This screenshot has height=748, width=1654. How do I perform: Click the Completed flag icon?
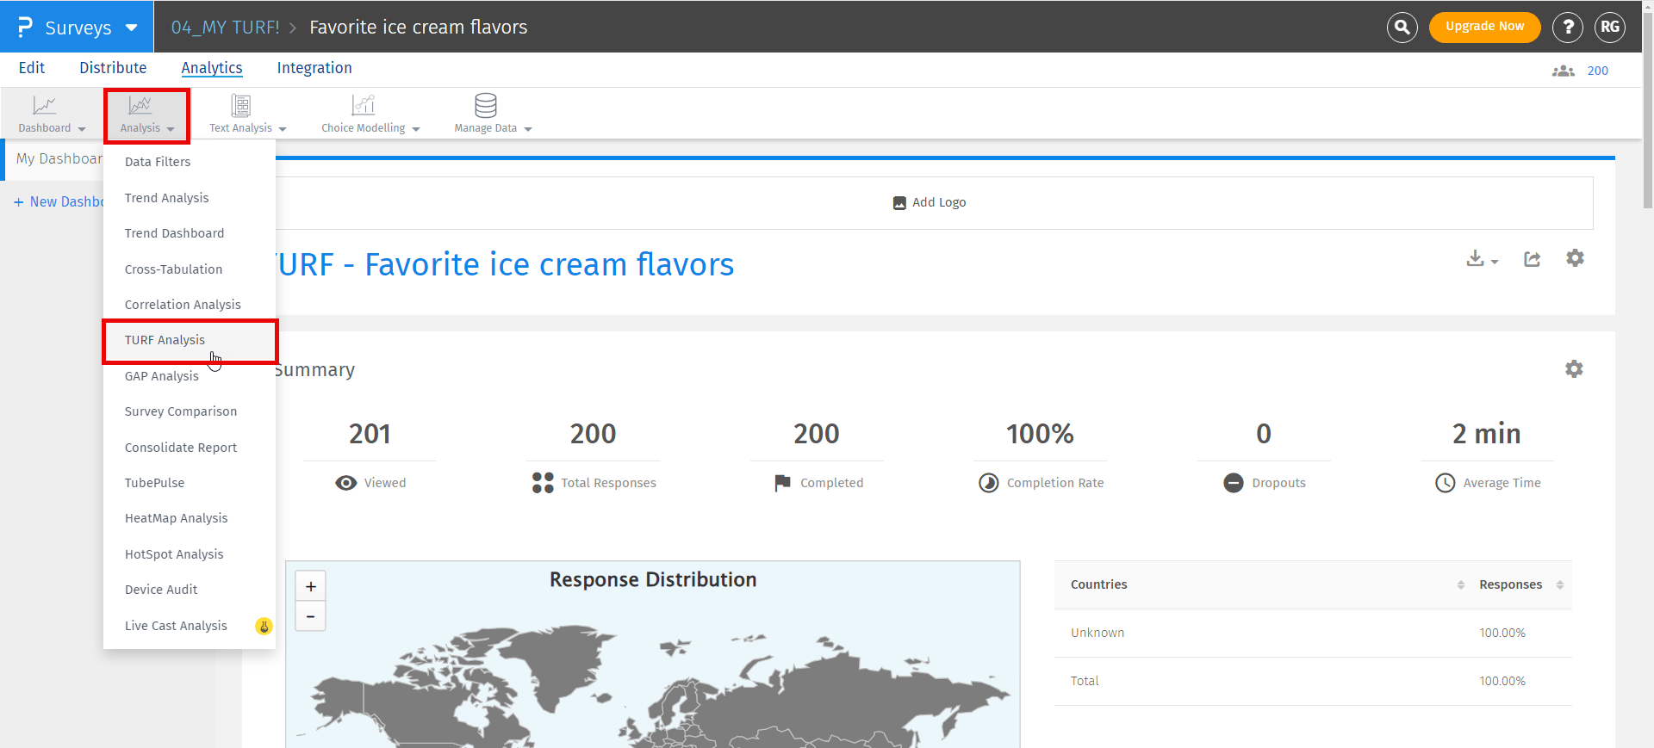782,483
